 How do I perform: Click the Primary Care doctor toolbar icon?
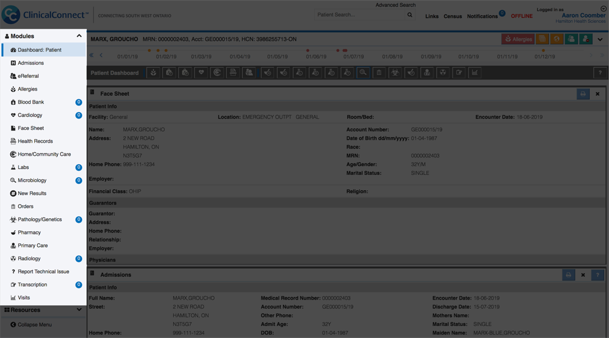click(427, 73)
